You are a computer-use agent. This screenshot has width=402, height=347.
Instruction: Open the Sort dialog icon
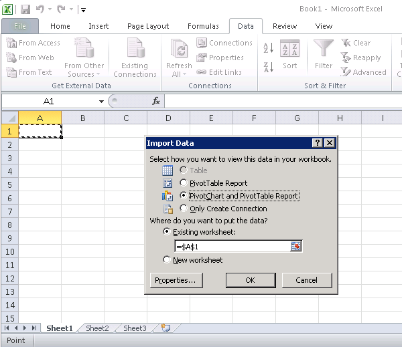point(289,55)
